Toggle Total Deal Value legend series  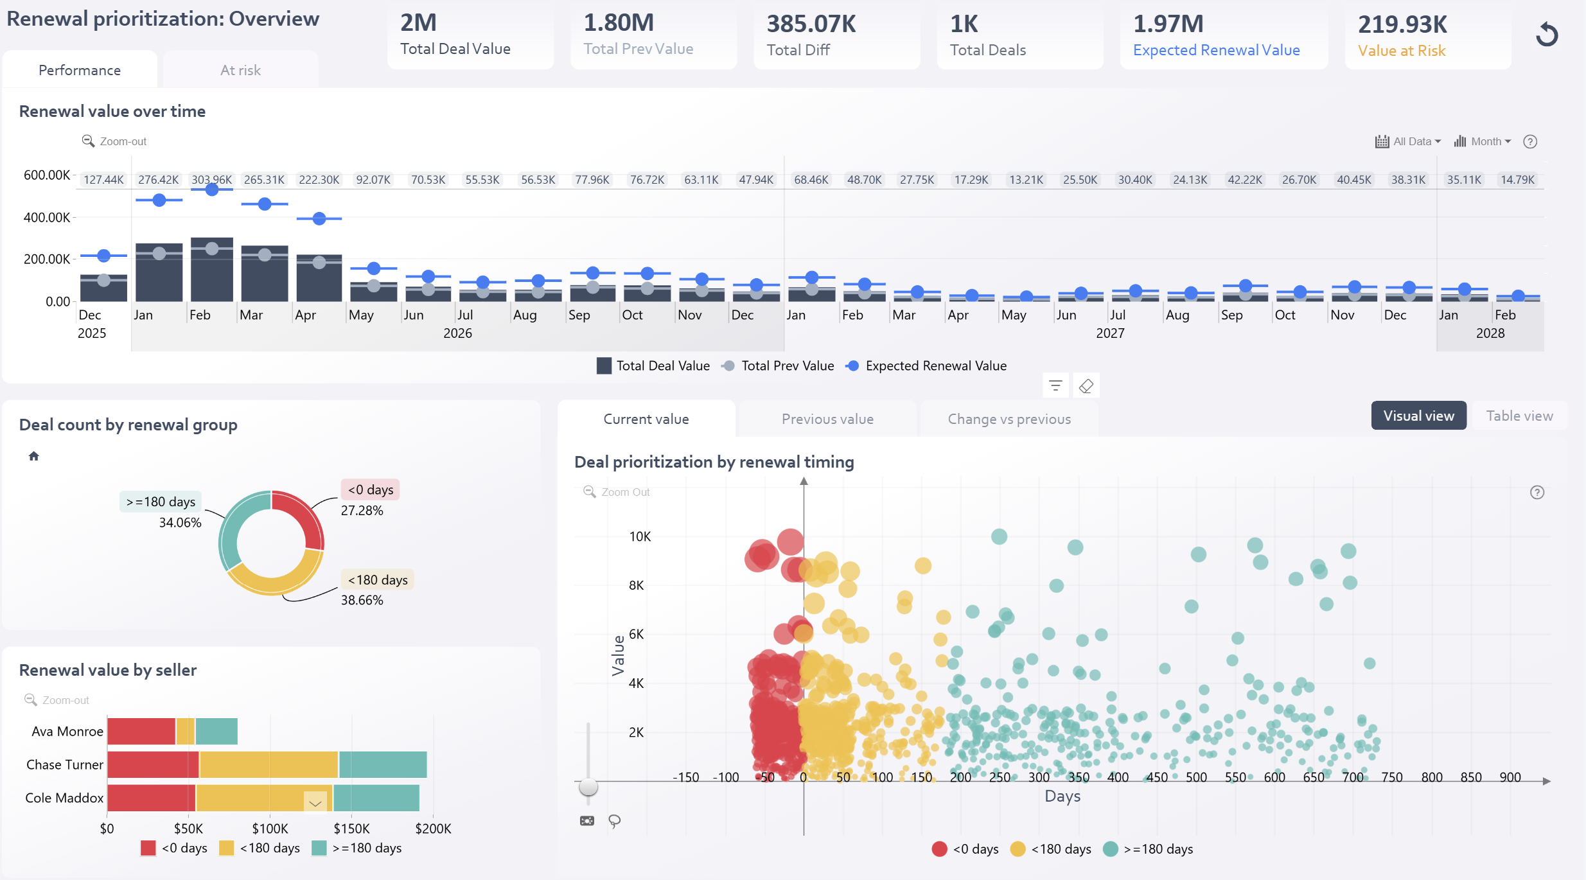[654, 366]
